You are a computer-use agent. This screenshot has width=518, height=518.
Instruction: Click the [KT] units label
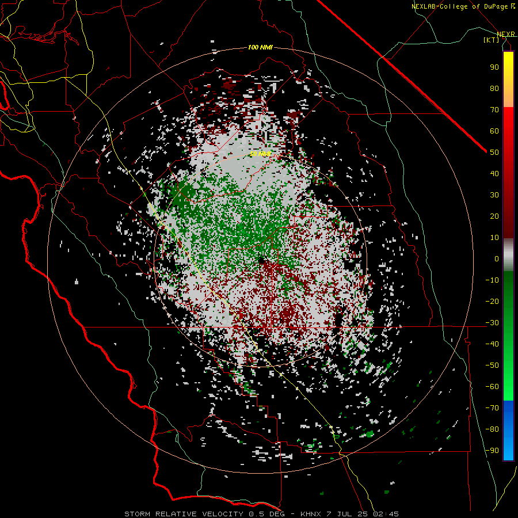[492, 40]
